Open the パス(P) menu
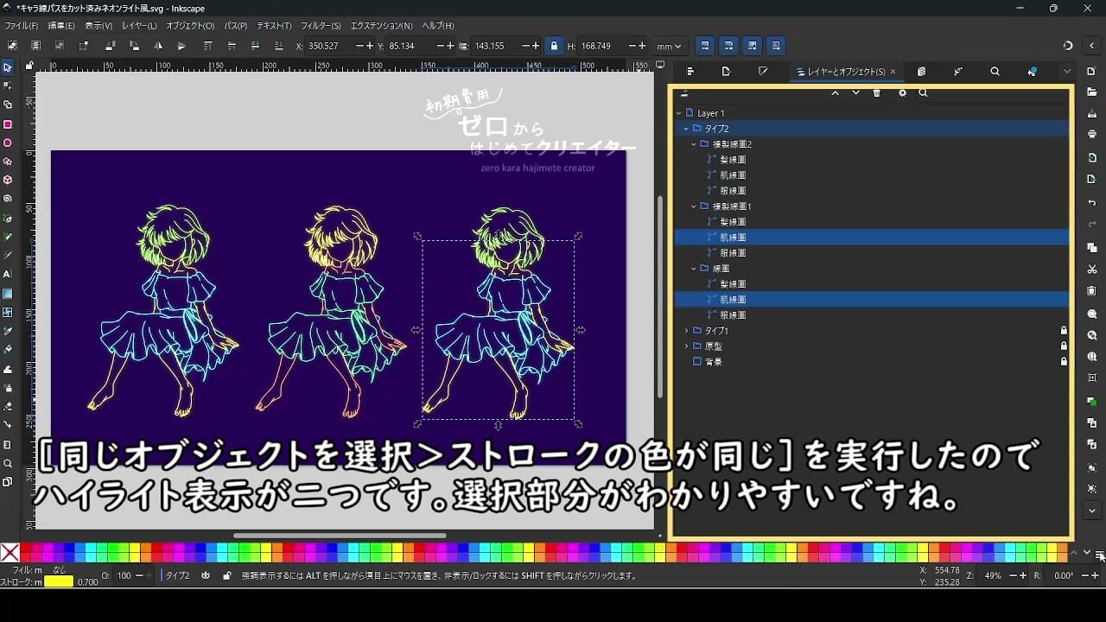This screenshot has width=1106, height=622. (x=235, y=26)
